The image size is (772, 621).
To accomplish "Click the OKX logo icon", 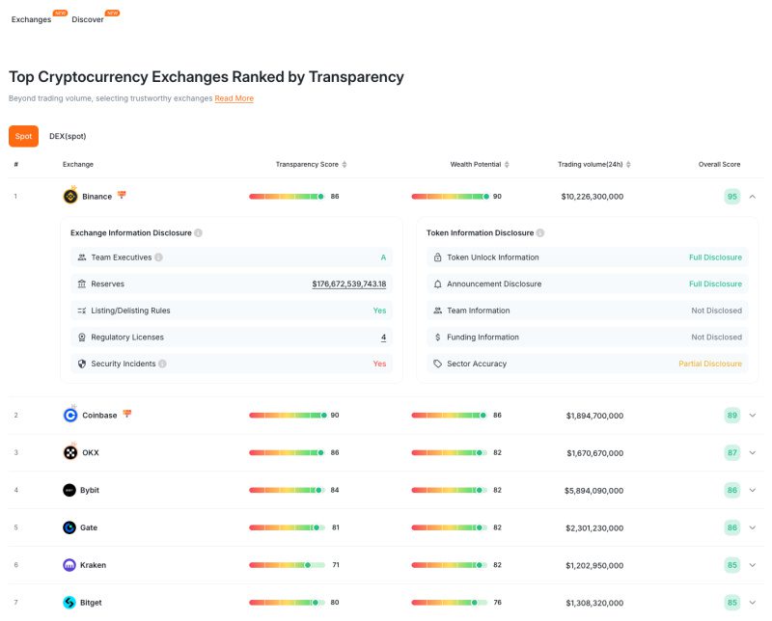I will [69, 453].
